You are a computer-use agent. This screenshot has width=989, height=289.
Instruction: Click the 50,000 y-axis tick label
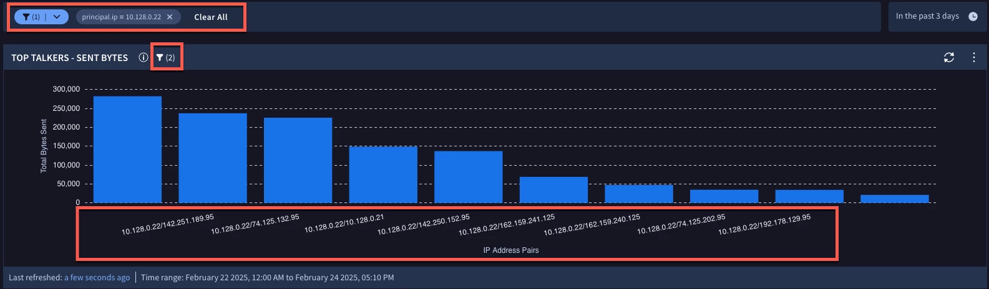[68, 184]
